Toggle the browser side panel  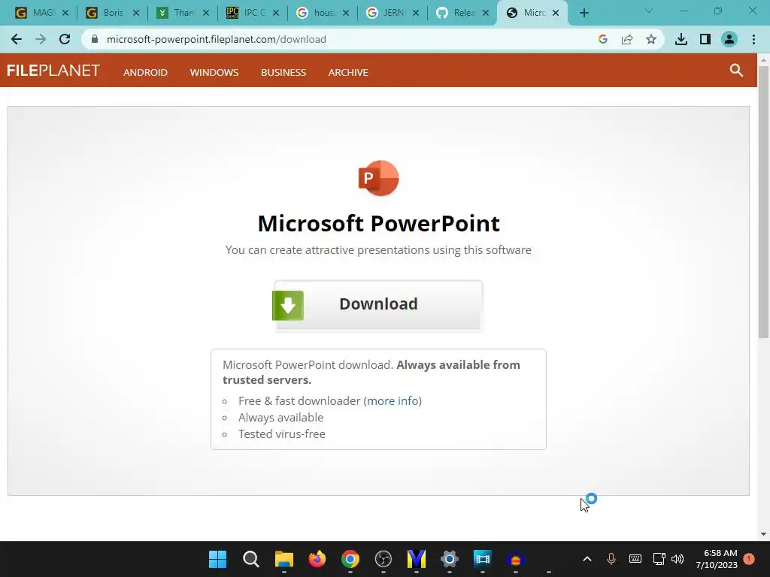tap(705, 39)
